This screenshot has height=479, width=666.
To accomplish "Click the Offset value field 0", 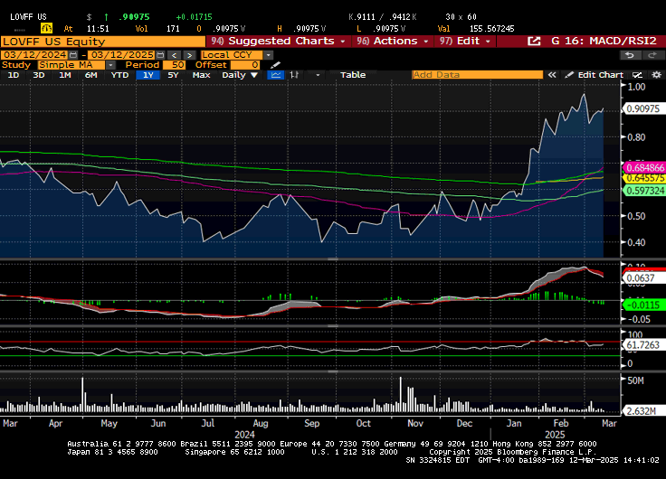I will point(244,65).
